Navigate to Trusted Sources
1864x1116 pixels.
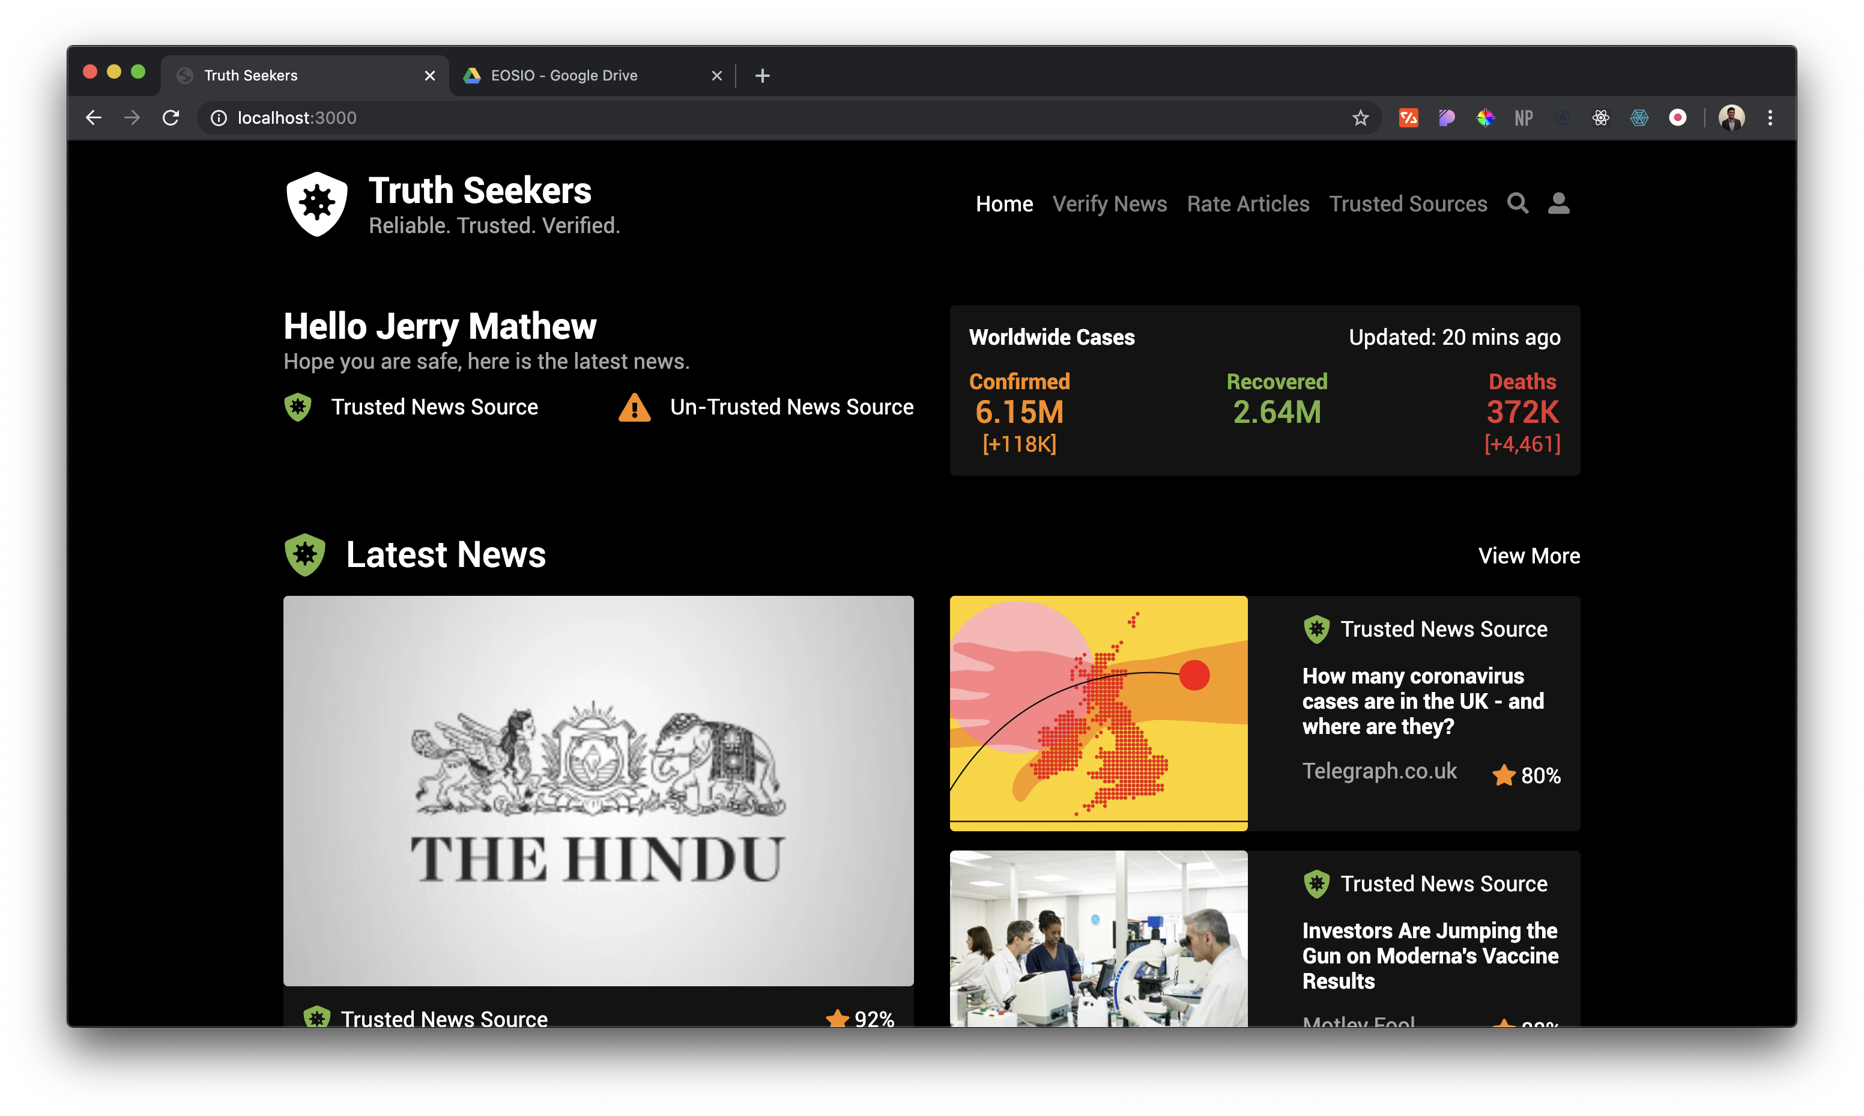pyautogui.click(x=1408, y=204)
